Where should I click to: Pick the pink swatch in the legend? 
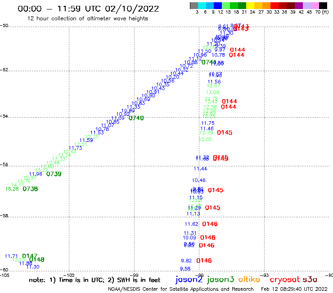tap(315, 6)
